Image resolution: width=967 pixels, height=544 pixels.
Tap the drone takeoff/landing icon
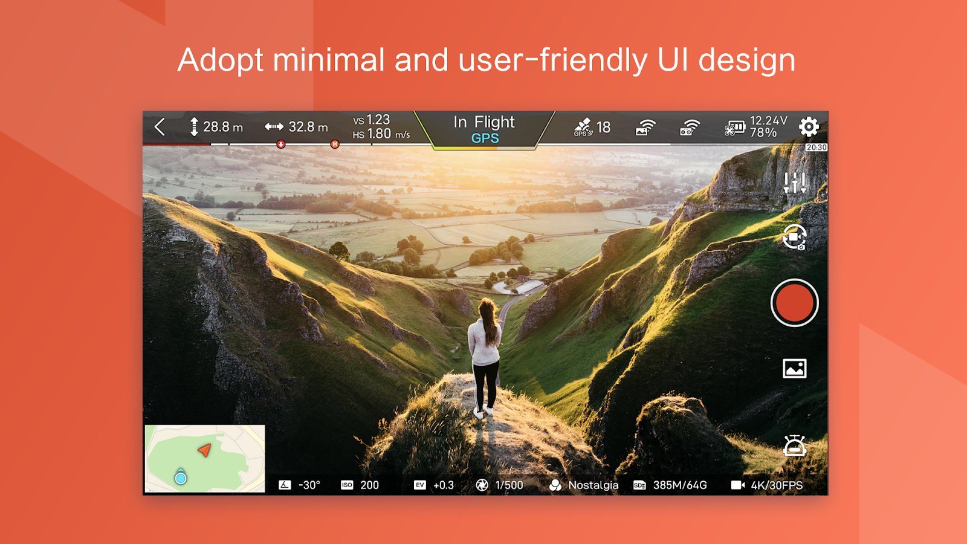[x=794, y=446]
